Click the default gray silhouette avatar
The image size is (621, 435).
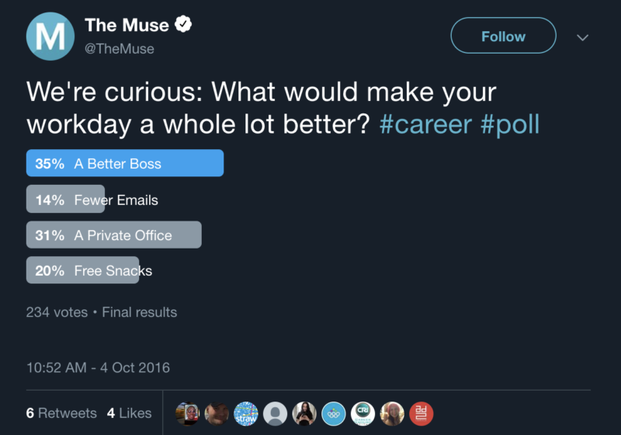pos(275,413)
